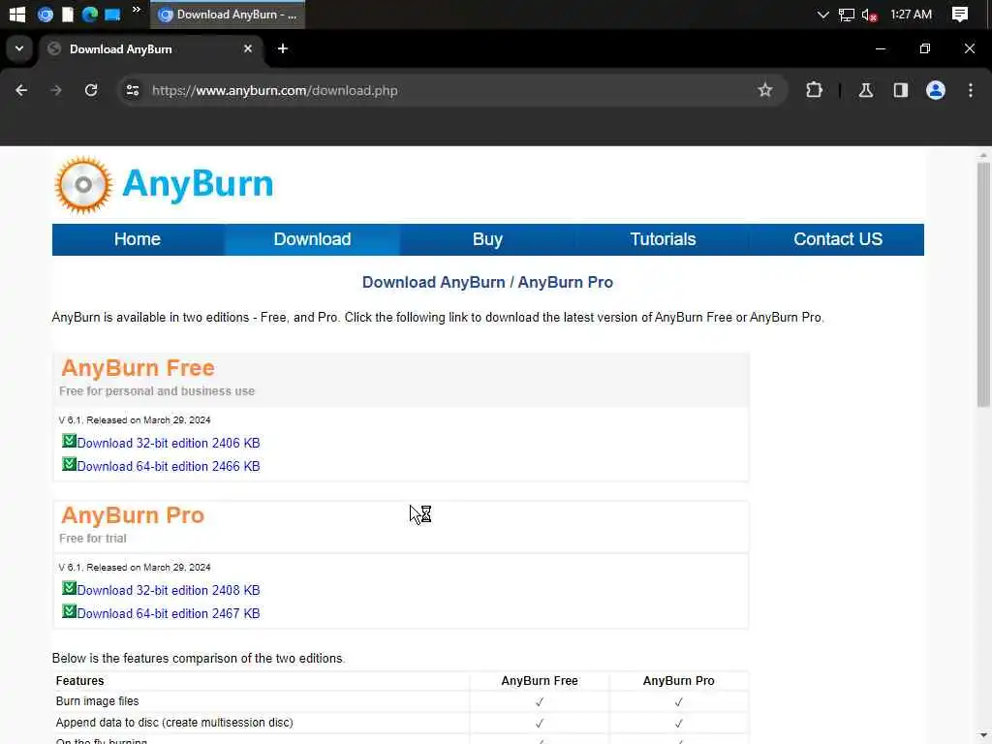Open the extensions puzzle icon

pyautogui.click(x=814, y=90)
